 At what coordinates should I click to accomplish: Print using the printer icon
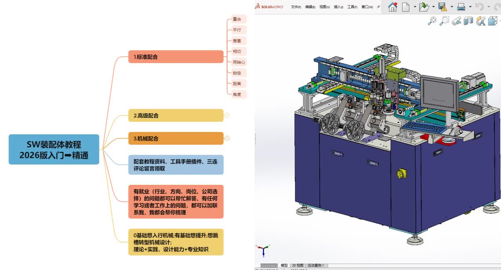point(461,7)
